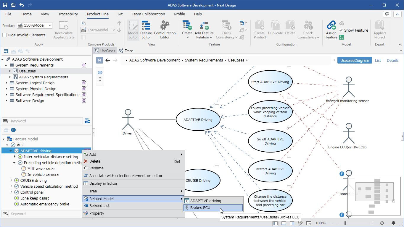Click the zoom-out minus button
This screenshot has height=227, width=404.
[333, 223]
